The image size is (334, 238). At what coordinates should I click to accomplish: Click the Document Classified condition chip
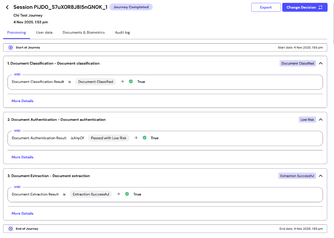coord(95,82)
